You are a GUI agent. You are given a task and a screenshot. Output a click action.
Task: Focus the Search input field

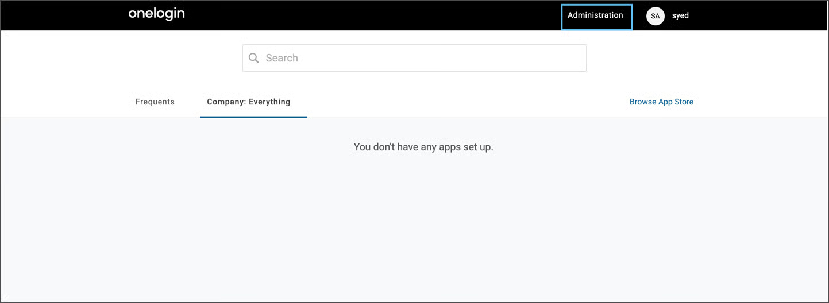coord(422,58)
